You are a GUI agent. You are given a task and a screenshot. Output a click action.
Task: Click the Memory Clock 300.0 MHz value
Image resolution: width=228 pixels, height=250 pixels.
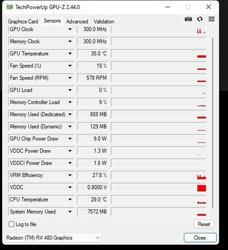point(93,41)
